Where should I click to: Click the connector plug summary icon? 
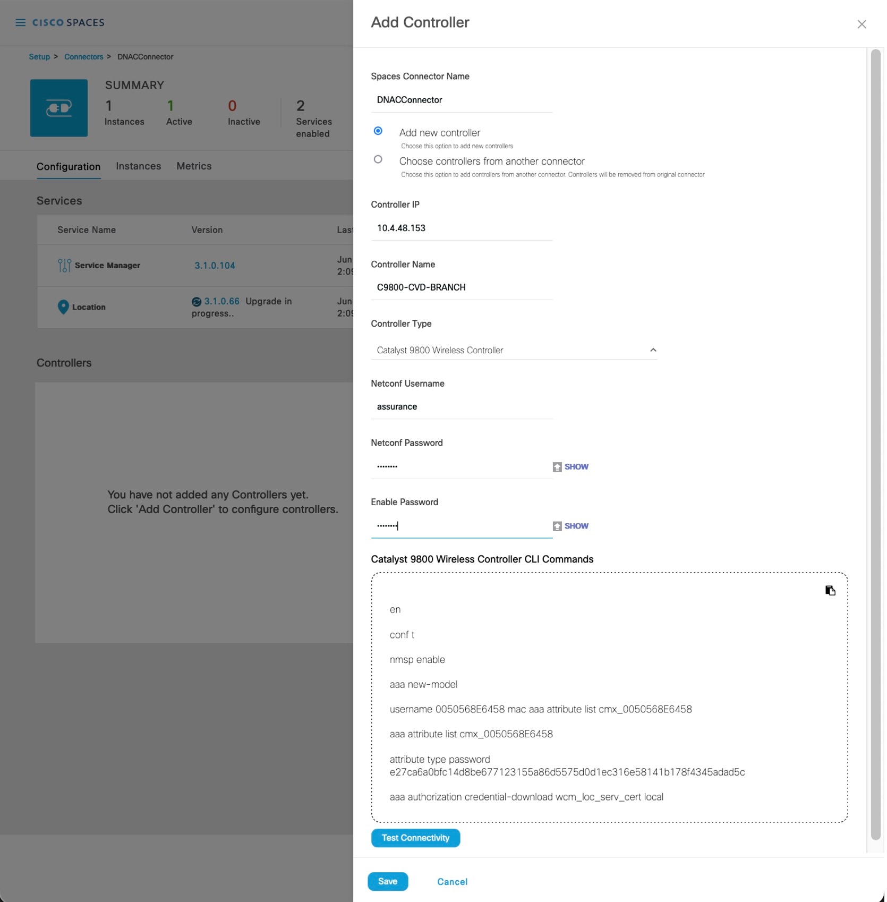pos(59,108)
